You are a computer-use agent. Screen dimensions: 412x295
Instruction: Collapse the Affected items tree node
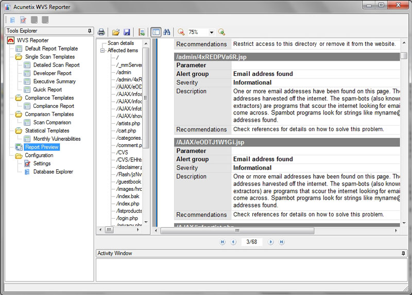tap(103, 51)
